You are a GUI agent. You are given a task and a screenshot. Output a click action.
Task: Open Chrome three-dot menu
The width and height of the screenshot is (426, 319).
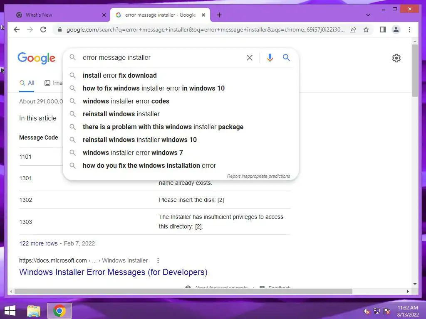409,29
